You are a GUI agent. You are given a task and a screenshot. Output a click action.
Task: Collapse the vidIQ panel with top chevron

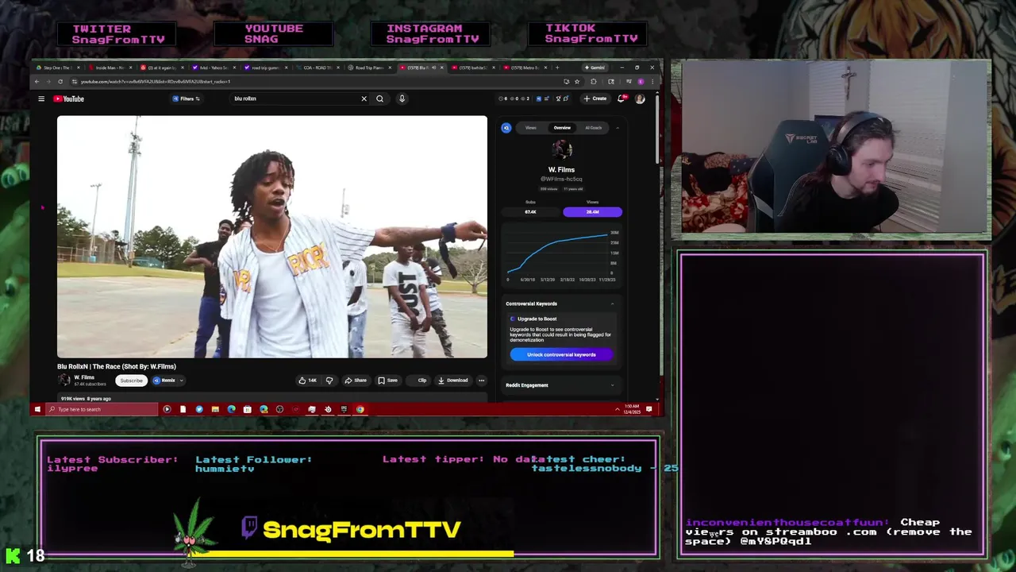click(x=617, y=128)
